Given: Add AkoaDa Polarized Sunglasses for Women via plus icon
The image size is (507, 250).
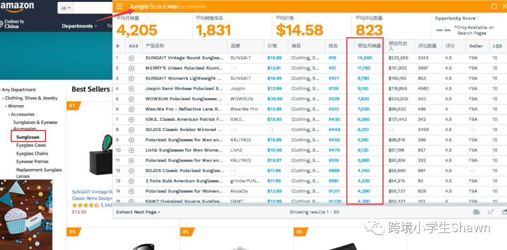Looking at the screenshot, I should tap(131, 191).
